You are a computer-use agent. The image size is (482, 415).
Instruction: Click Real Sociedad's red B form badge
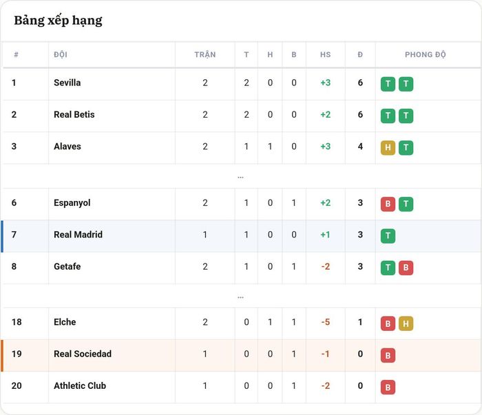click(388, 355)
